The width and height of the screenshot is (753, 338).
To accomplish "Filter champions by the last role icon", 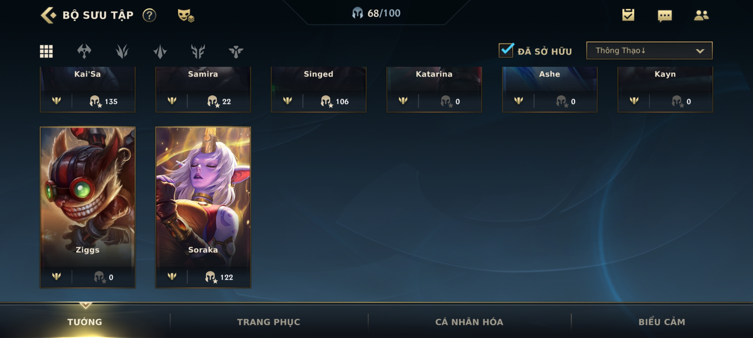I will [x=236, y=51].
